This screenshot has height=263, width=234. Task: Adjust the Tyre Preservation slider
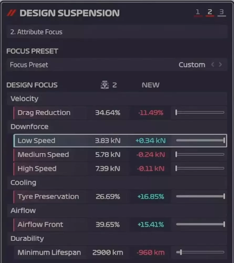[200, 196]
